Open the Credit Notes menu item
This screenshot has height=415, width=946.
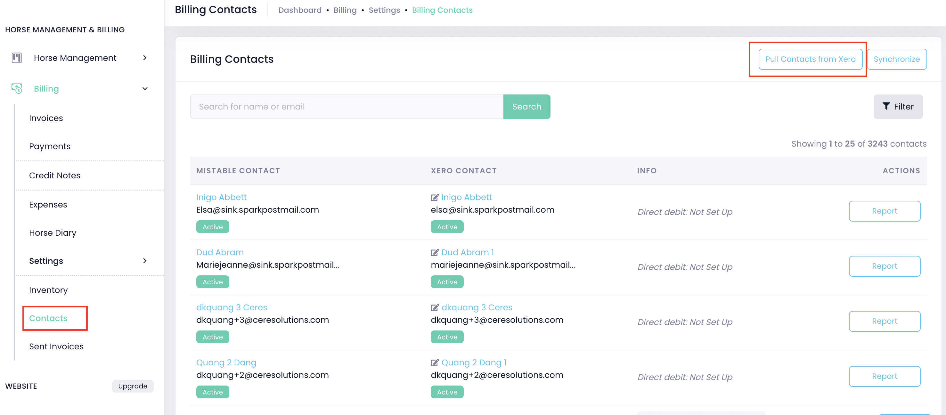point(54,175)
